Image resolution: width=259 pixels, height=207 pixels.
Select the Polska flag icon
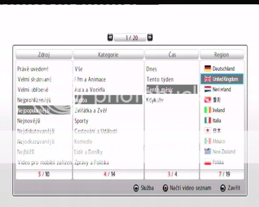coord(207,162)
